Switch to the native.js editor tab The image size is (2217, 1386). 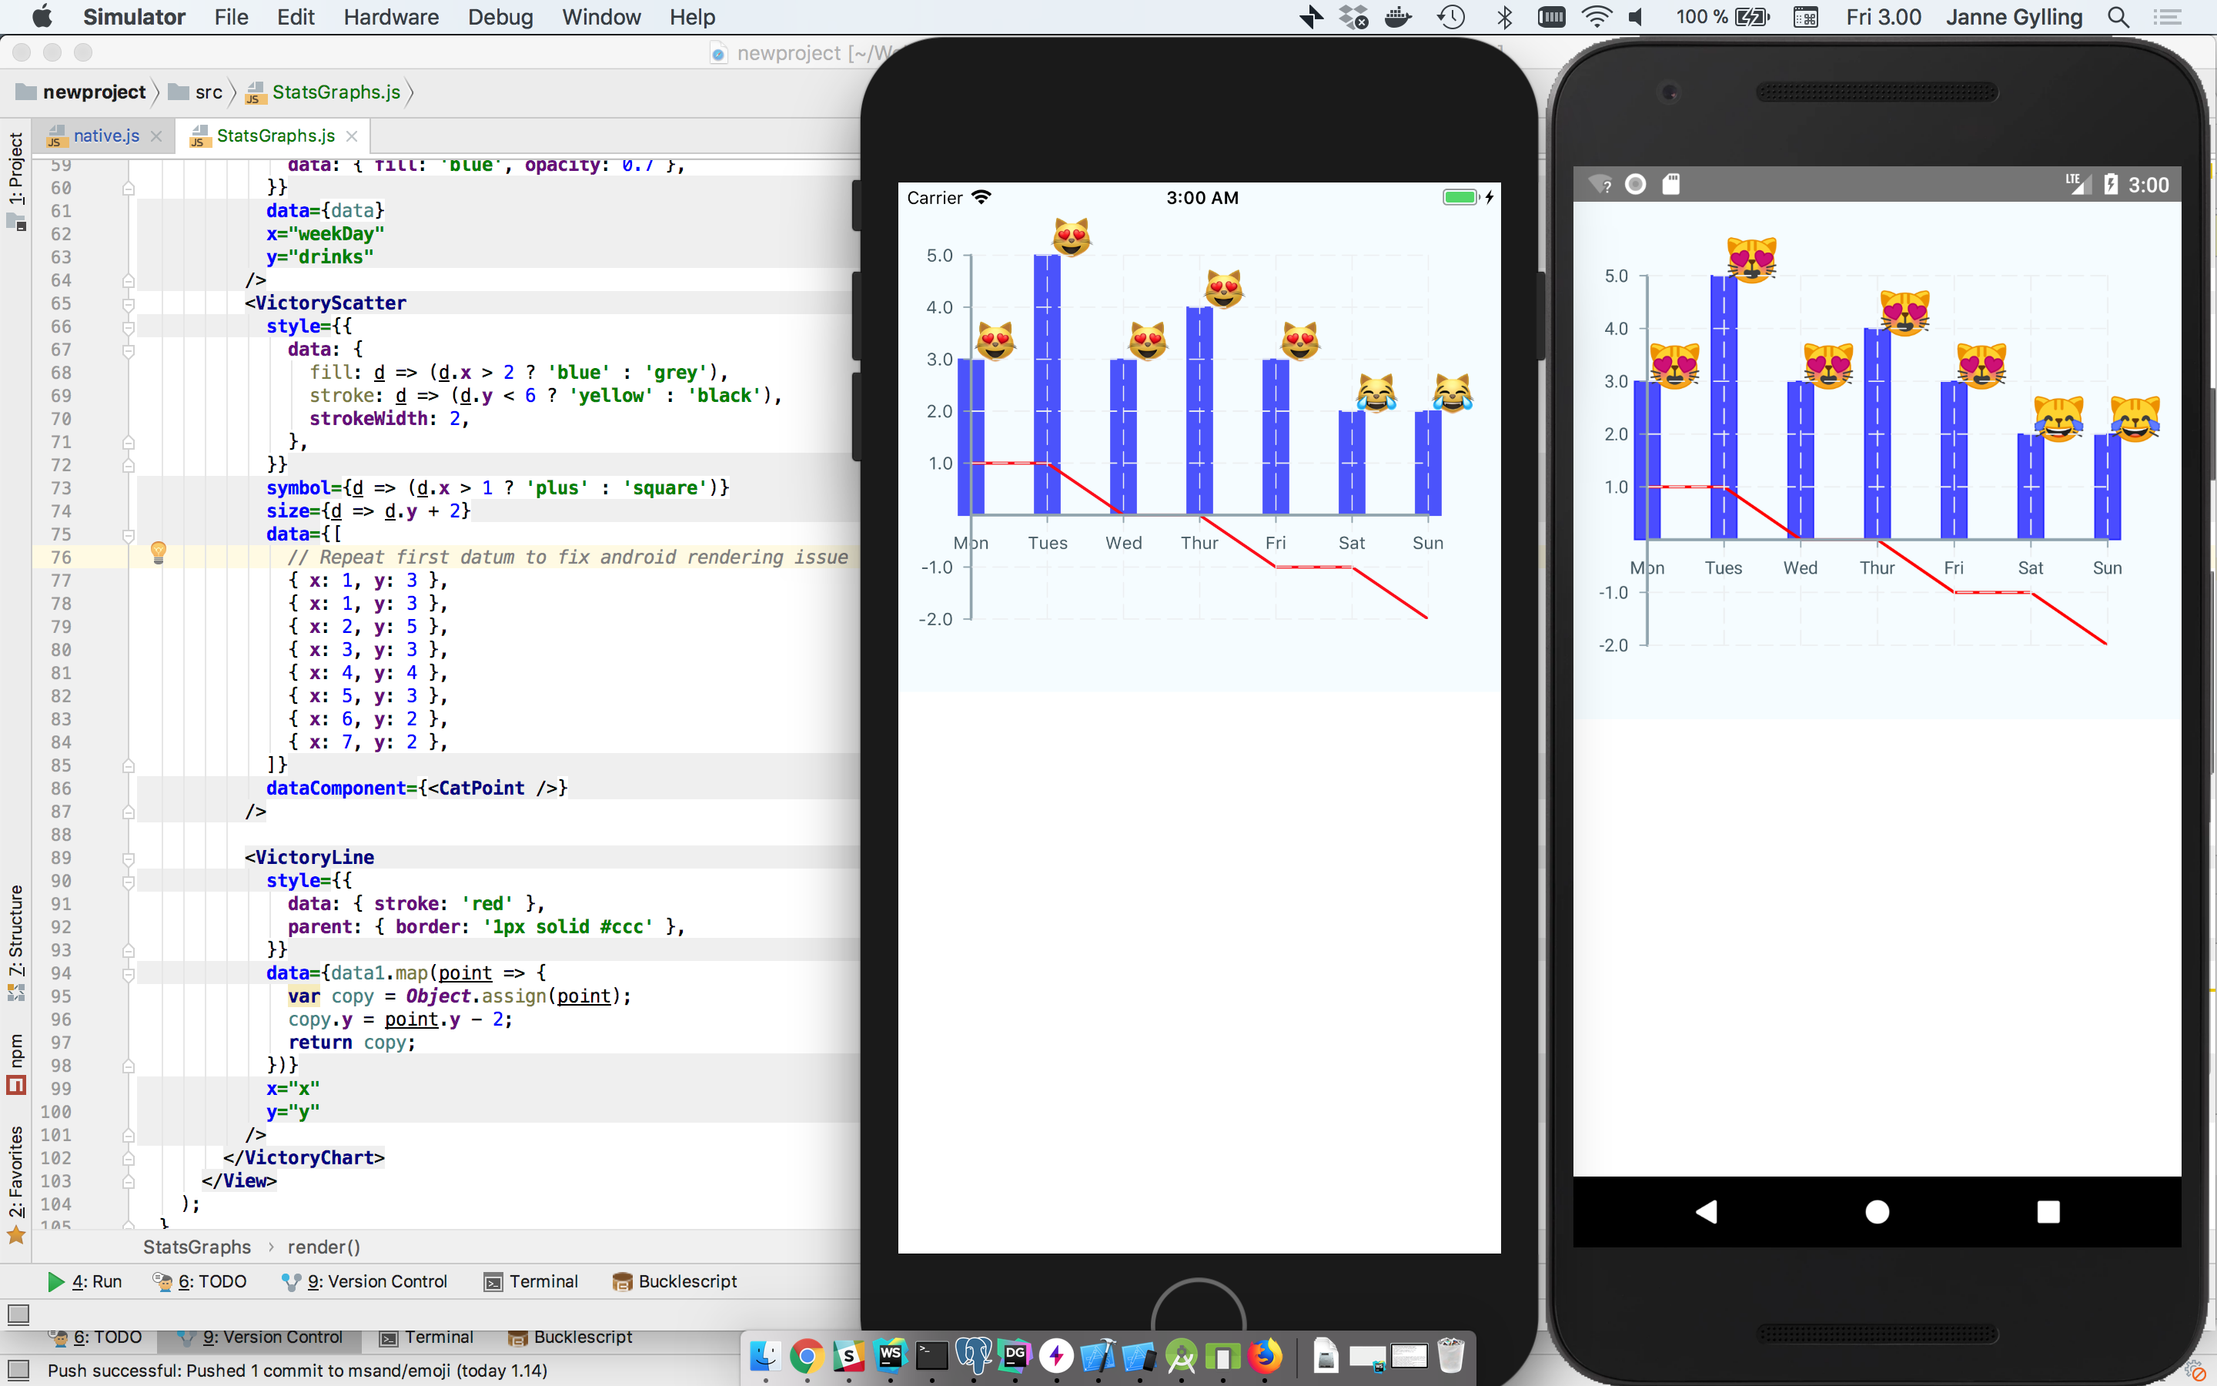(x=106, y=136)
